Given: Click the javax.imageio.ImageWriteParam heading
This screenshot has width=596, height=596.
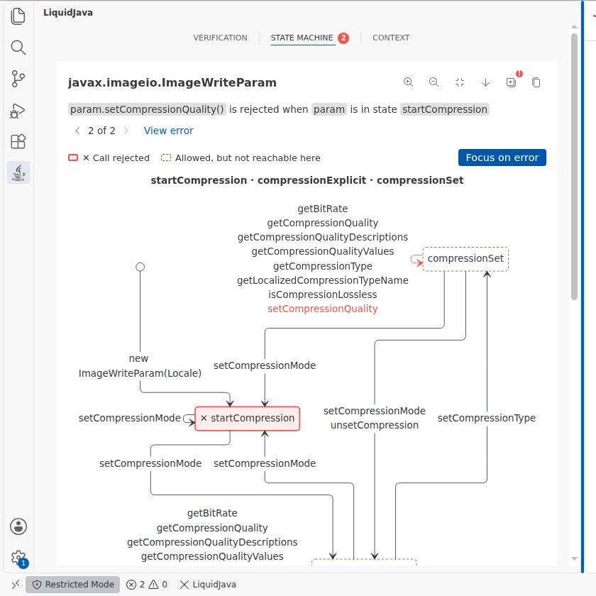Looking at the screenshot, I should click(172, 82).
